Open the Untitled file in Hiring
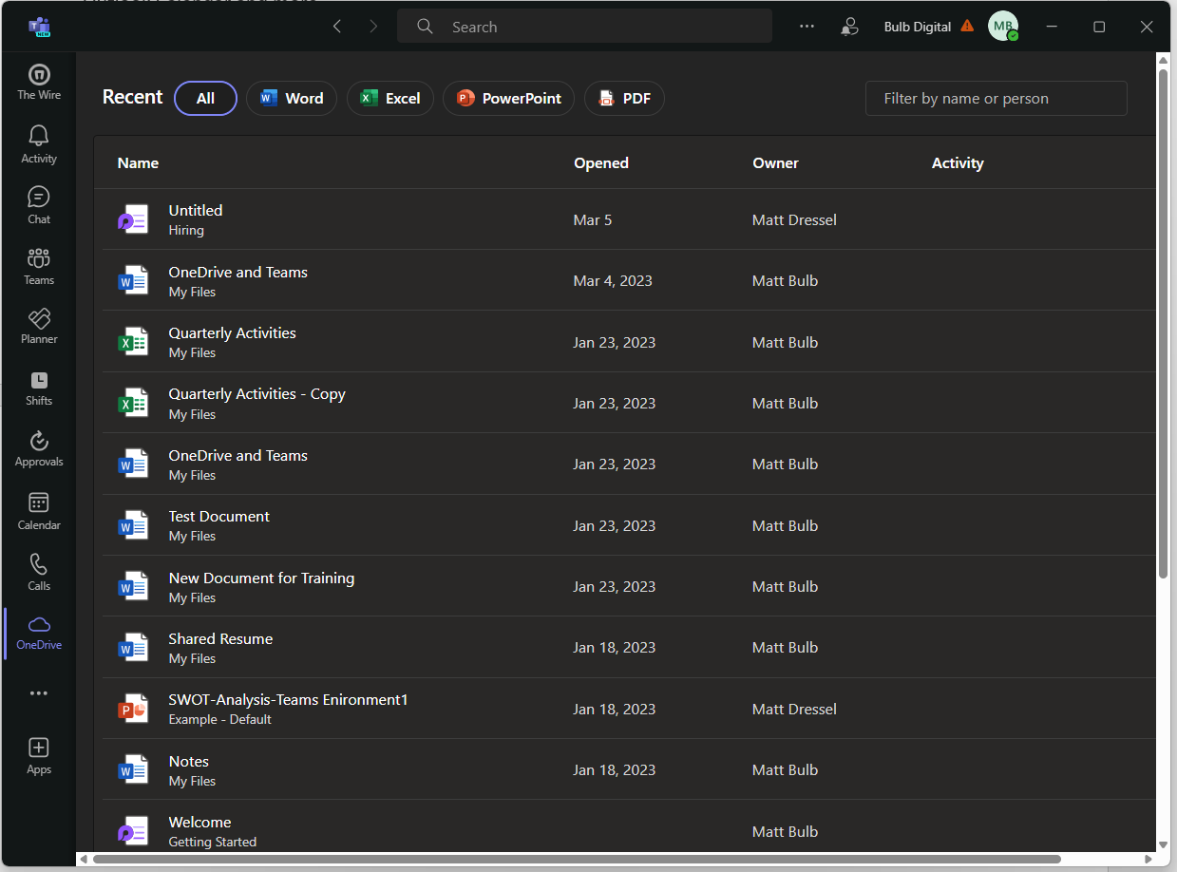 click(x=196, y=211)
